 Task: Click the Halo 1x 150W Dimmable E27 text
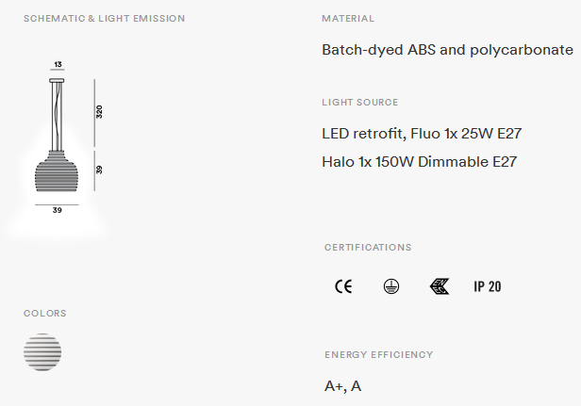click(419, 162)
